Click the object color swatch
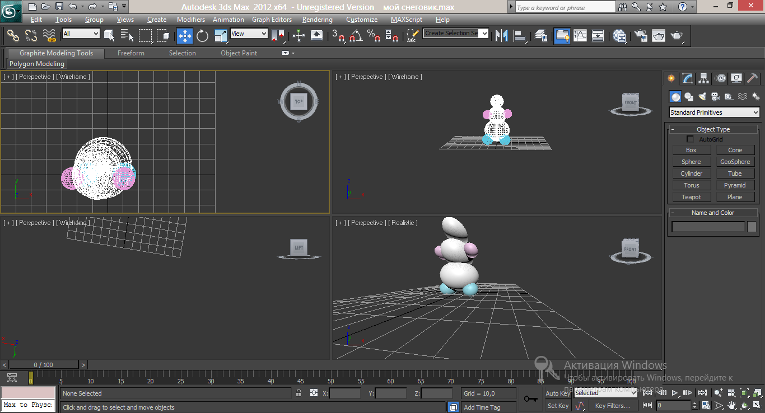This screenshot has width=765, height=413. (752, 227)
